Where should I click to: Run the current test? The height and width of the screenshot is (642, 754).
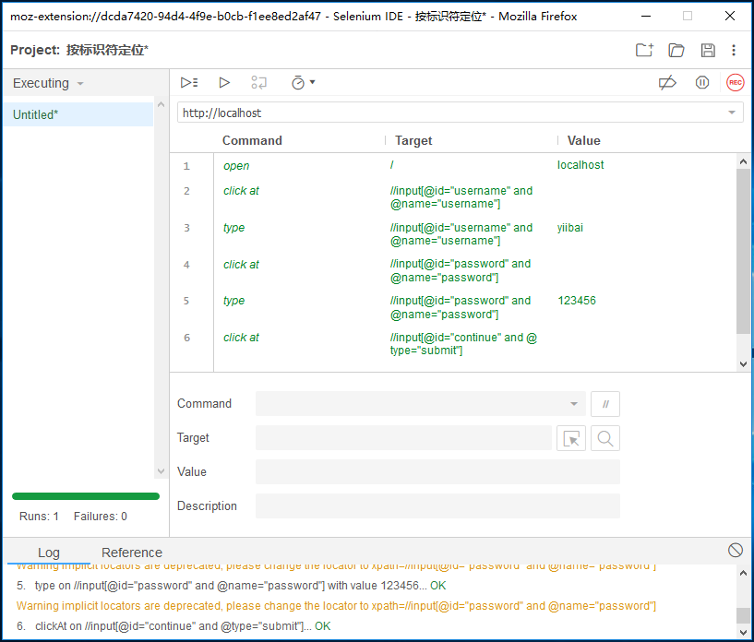coord(224,83)
